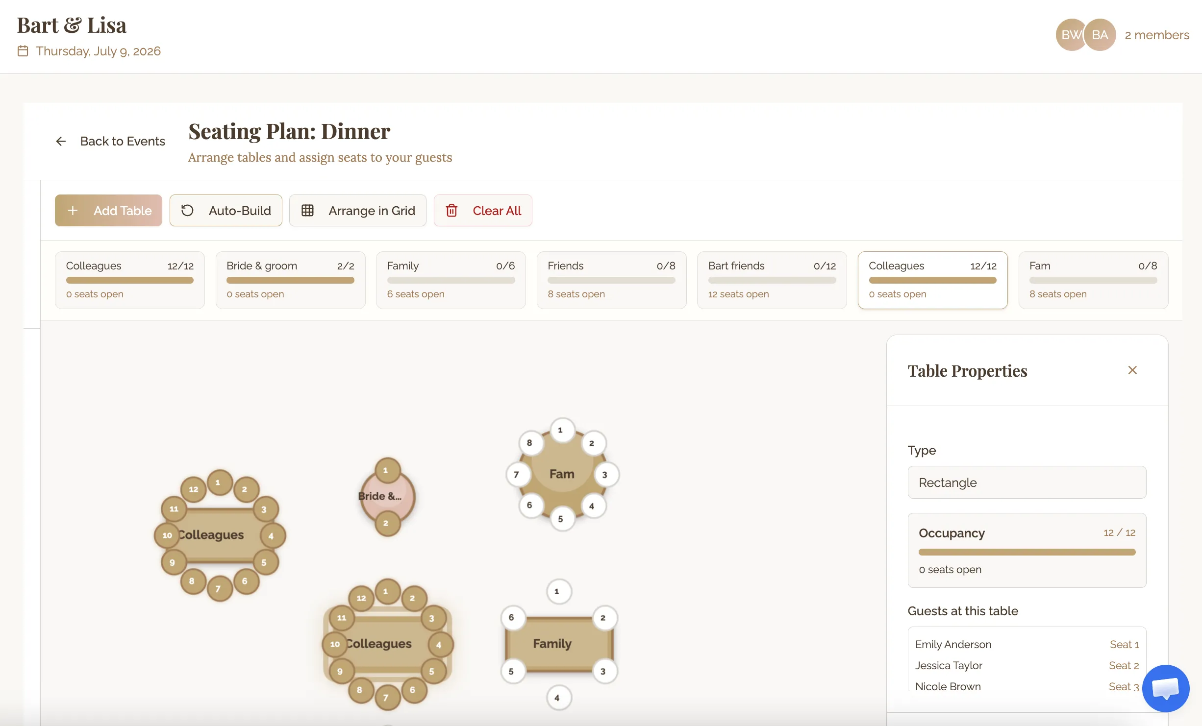Click empty seat 4 of Family table
Screen dimensions: 1202x726
click(557, 698)
